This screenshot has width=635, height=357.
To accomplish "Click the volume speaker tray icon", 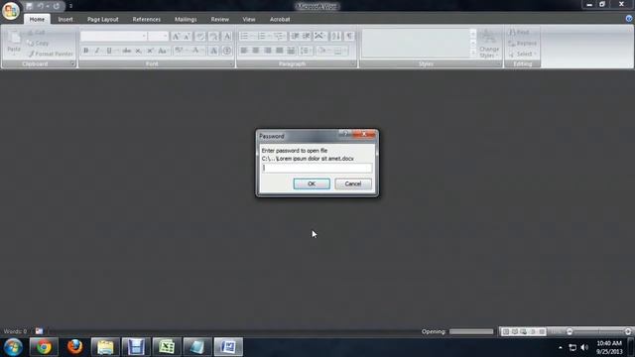I will pos(584,347).
